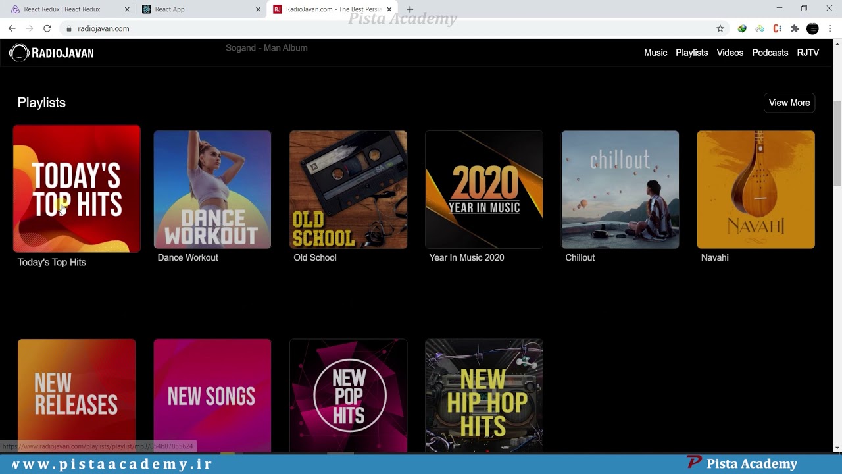Open the New Pop Hits cover
The height and width of the screenshot is (474, 842).
pyautogui.click(x=348, y=395)
